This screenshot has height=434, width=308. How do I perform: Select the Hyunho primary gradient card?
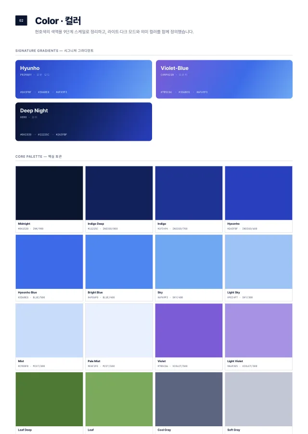[84, 79]
